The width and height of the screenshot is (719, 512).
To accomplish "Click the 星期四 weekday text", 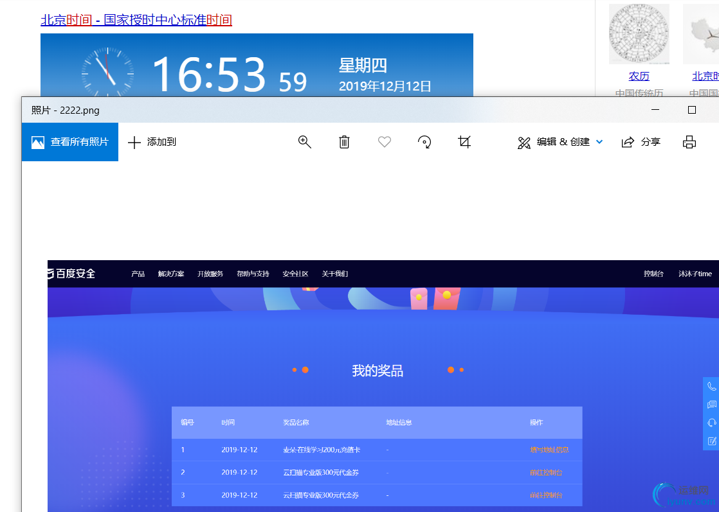I will (363, 66).
